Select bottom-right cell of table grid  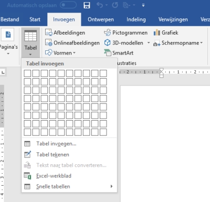click(x=103, y=132)
